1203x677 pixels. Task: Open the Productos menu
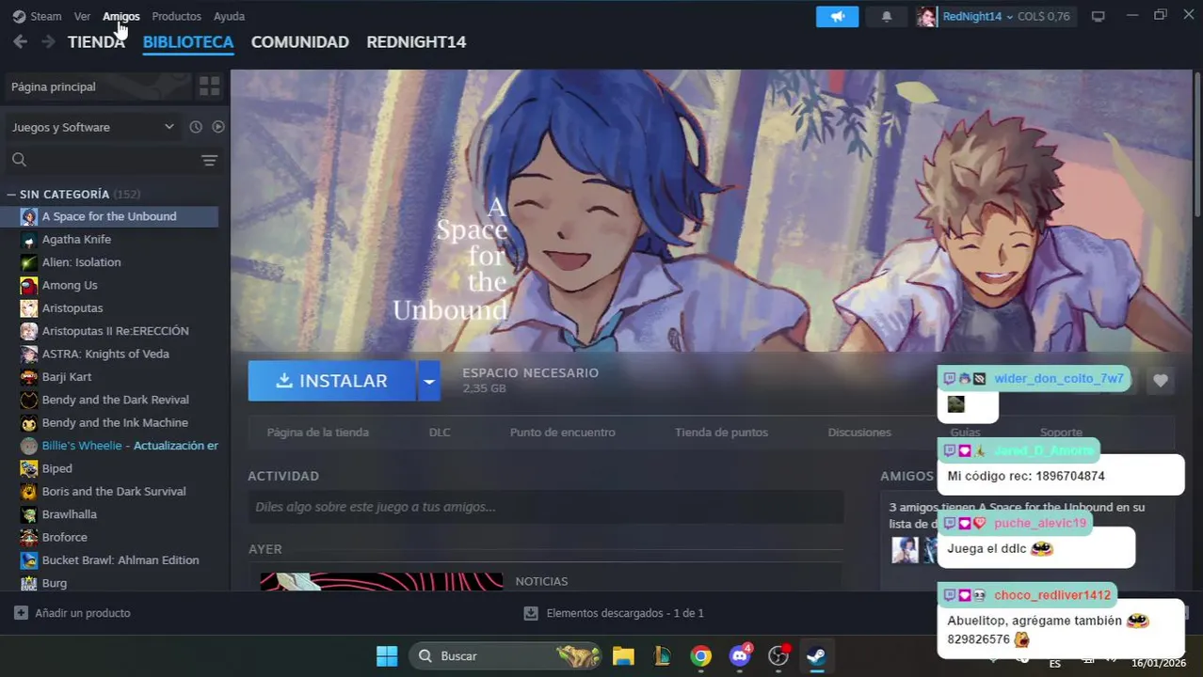[x=176, y=16]
